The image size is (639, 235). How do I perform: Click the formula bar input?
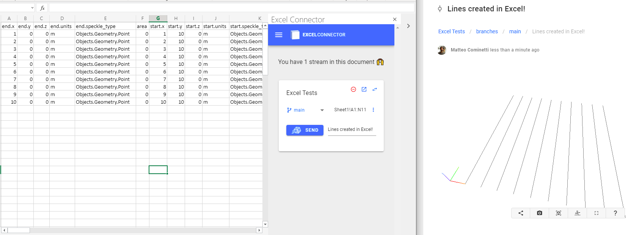pyautogui.click(x=231, y=8)
